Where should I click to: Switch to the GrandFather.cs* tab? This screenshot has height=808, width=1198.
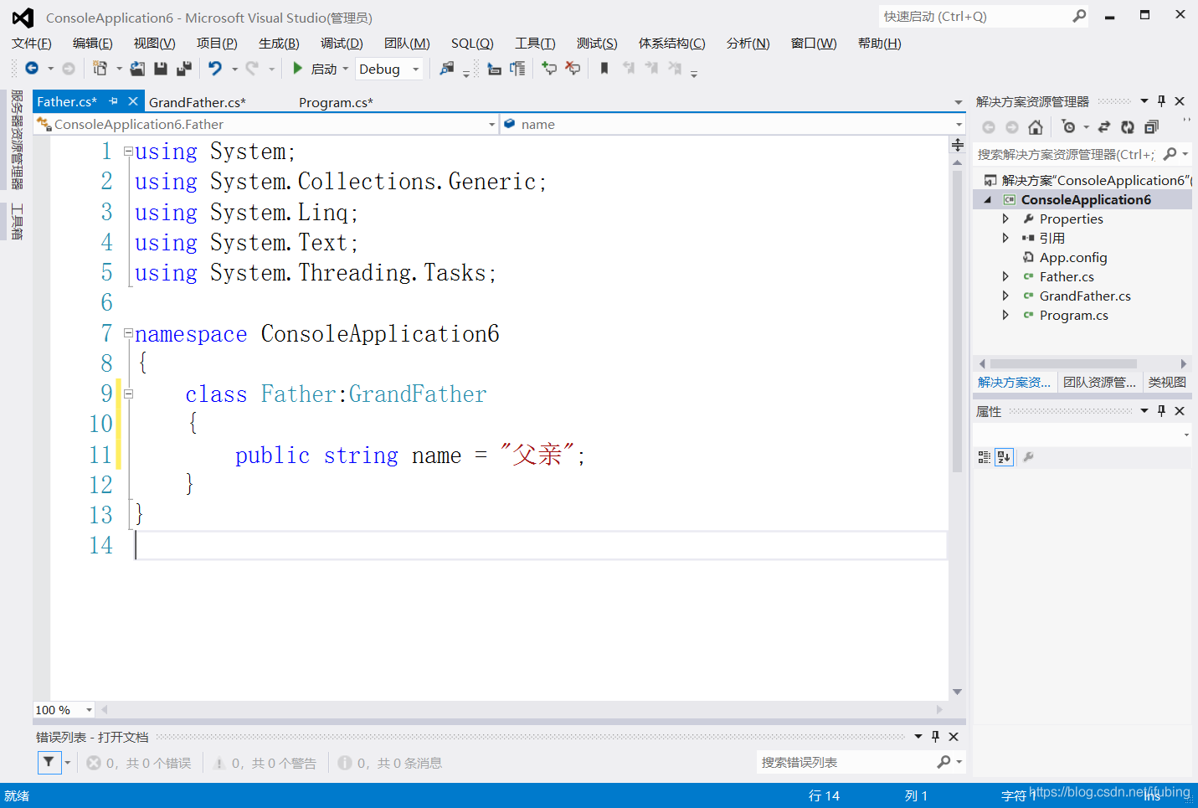[198, 102]
